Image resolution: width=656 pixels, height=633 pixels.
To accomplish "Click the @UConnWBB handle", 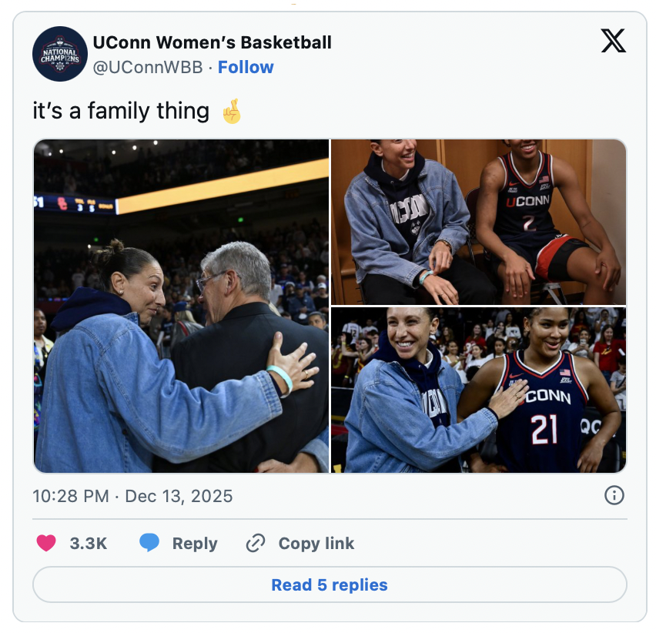I will 147,67.
